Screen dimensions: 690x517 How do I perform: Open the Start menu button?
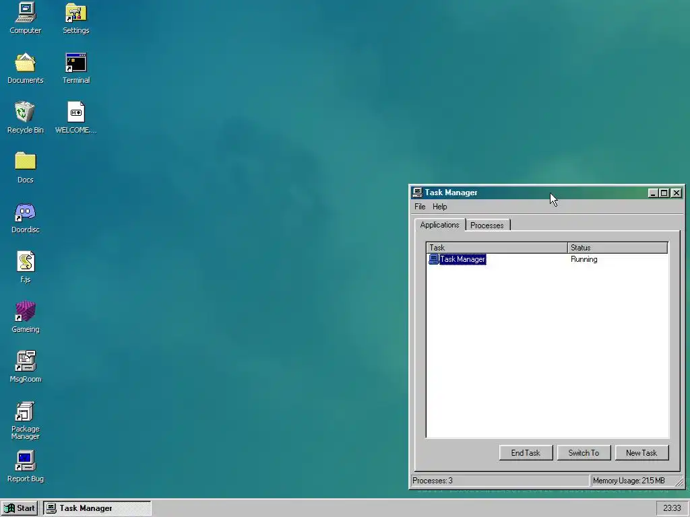click(x=20, y=508)
